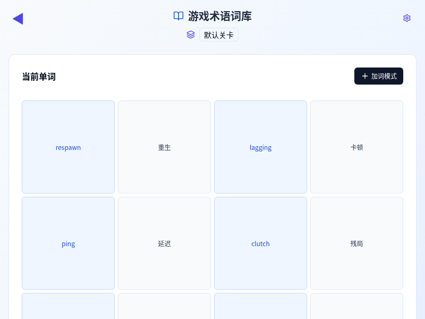This screenshot has height=319, width=425.
Task: Select the 重生 card
Action: pyautogui.click(x=164, y=147)
